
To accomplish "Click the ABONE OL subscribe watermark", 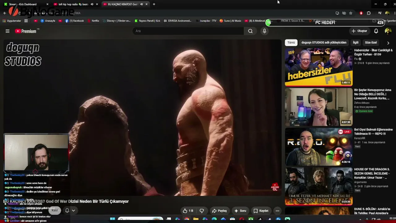I will point(275,187).
